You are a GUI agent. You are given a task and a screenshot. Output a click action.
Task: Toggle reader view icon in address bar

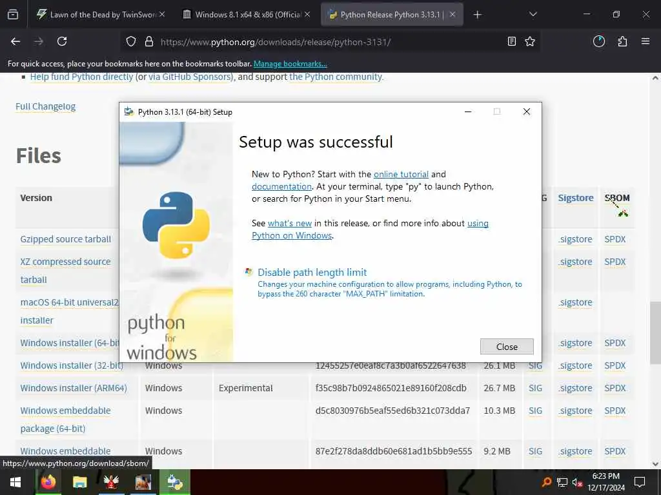(x=511, y=41)
